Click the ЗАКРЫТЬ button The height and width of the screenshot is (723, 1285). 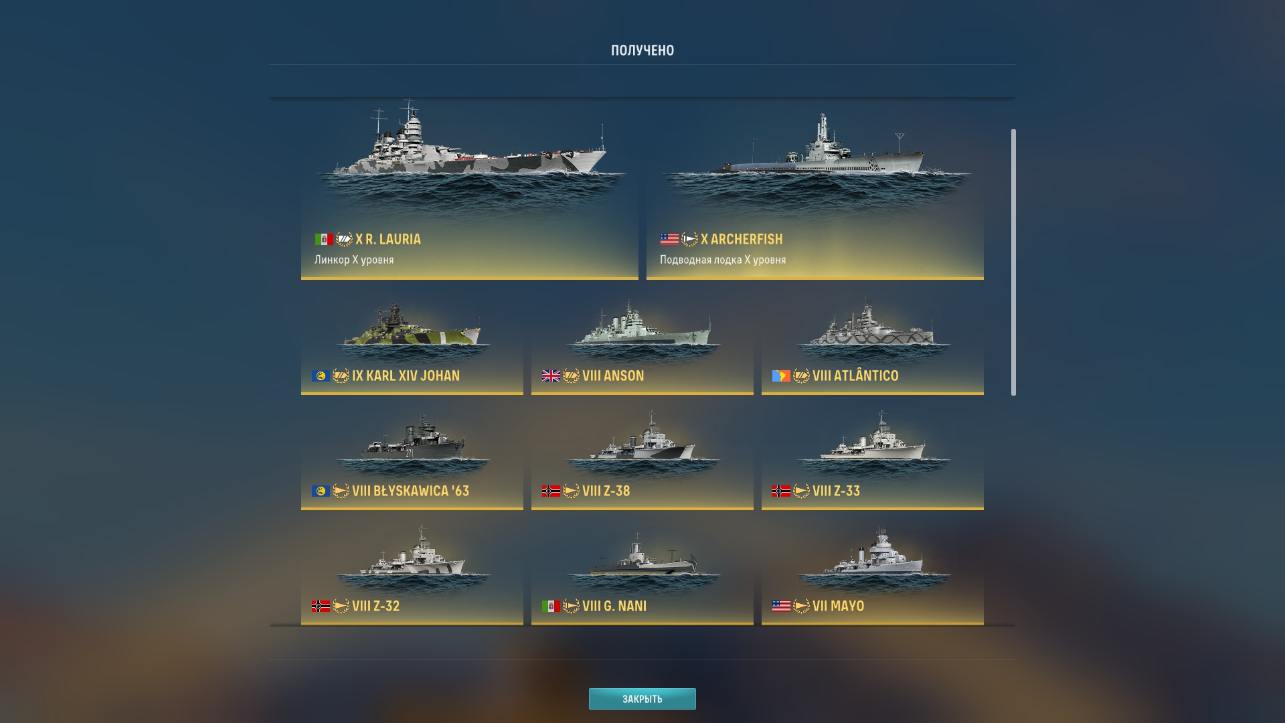tap(642, 699)
